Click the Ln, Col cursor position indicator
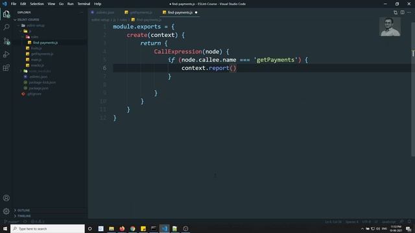Viewport: 415px width, 233px height. tap(333, 222)
